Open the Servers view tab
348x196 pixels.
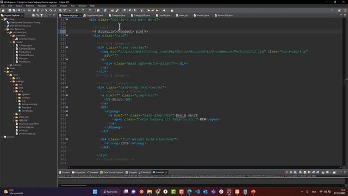point(92,172)
